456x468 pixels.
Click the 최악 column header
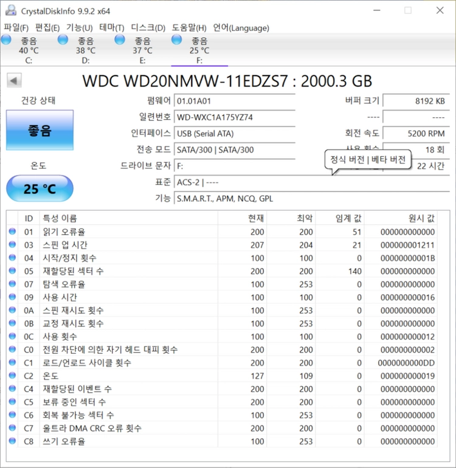291,218
